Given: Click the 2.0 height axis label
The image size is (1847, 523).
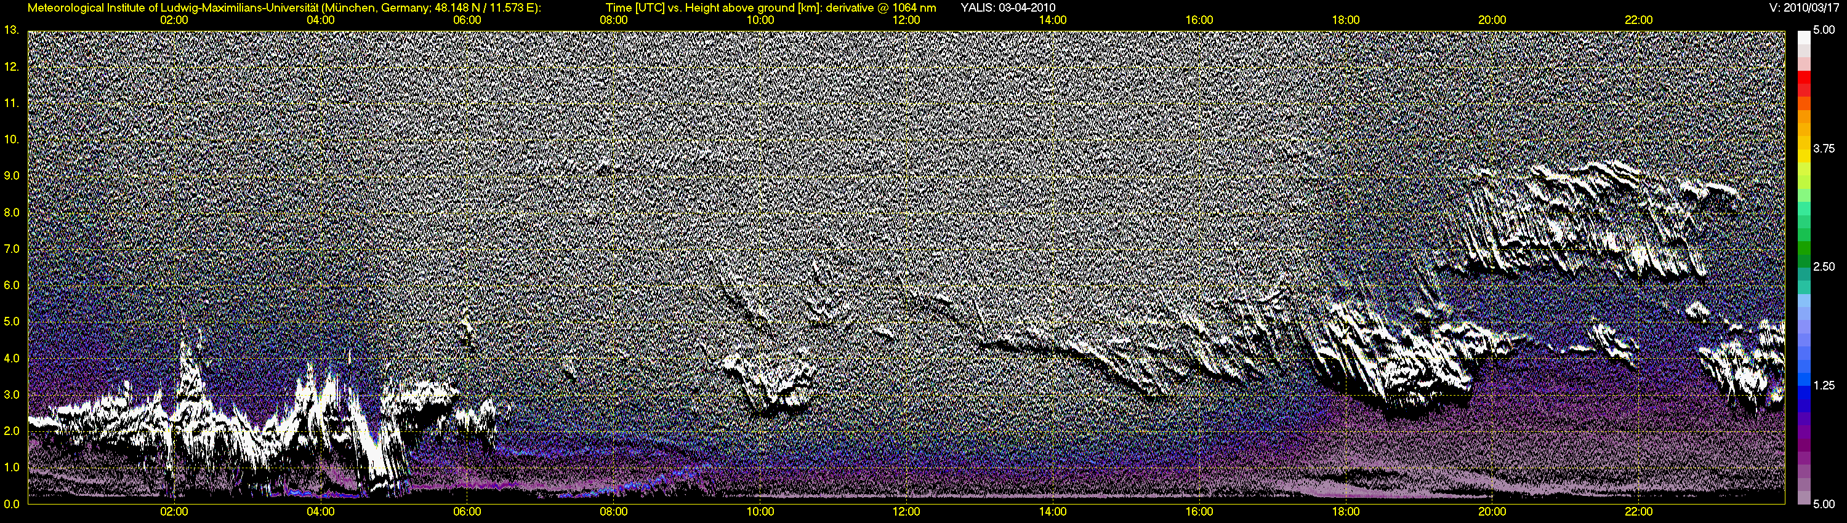Looking at the screenshot, I should [12, 431].
